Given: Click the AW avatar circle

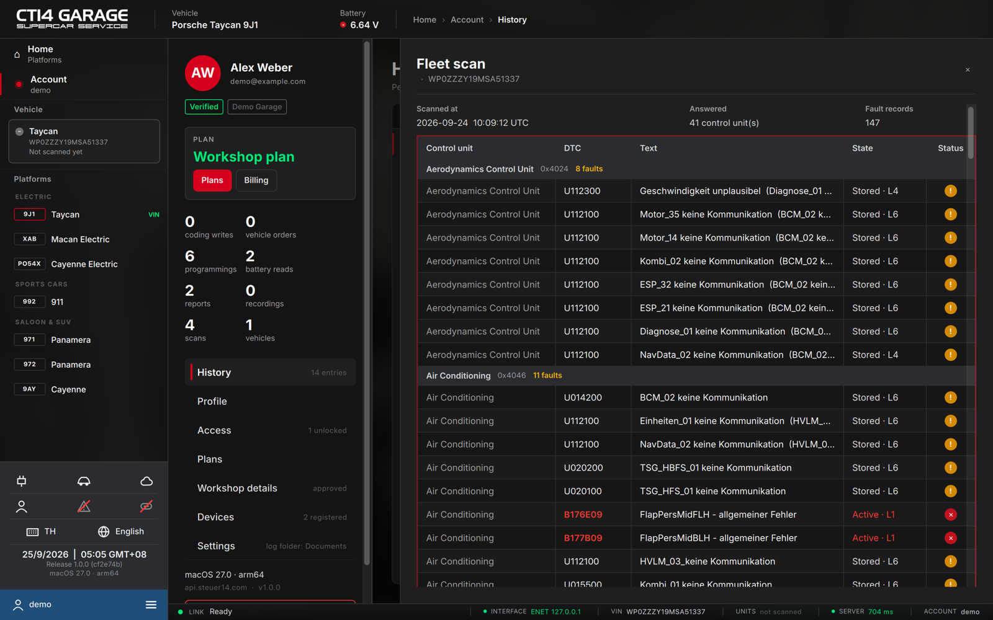Looking at the screenshot, I should (x=203, y=73).
